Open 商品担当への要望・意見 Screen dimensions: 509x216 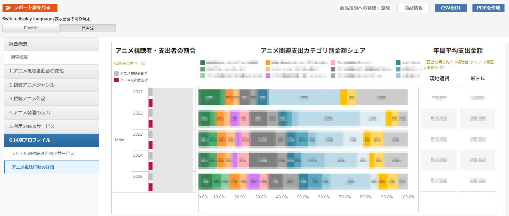coord(365,8)
